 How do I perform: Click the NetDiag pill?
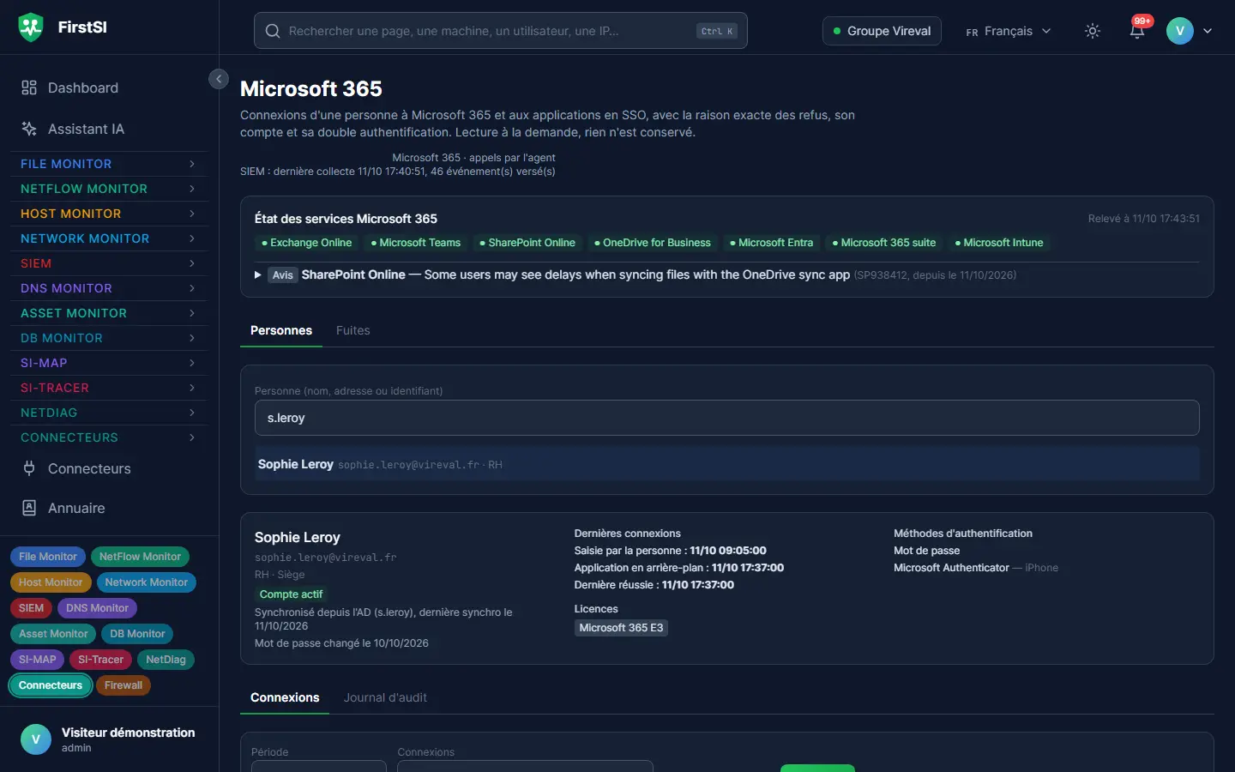pos(166,660)
